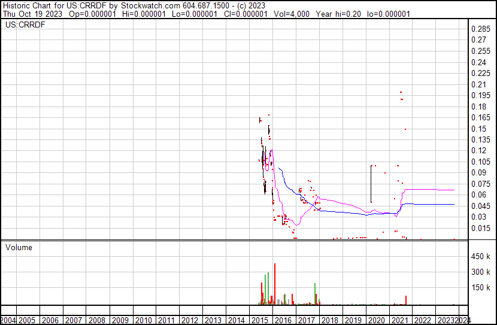
Task: Click the 150 k volume axis value
Action: coord(480,288)
